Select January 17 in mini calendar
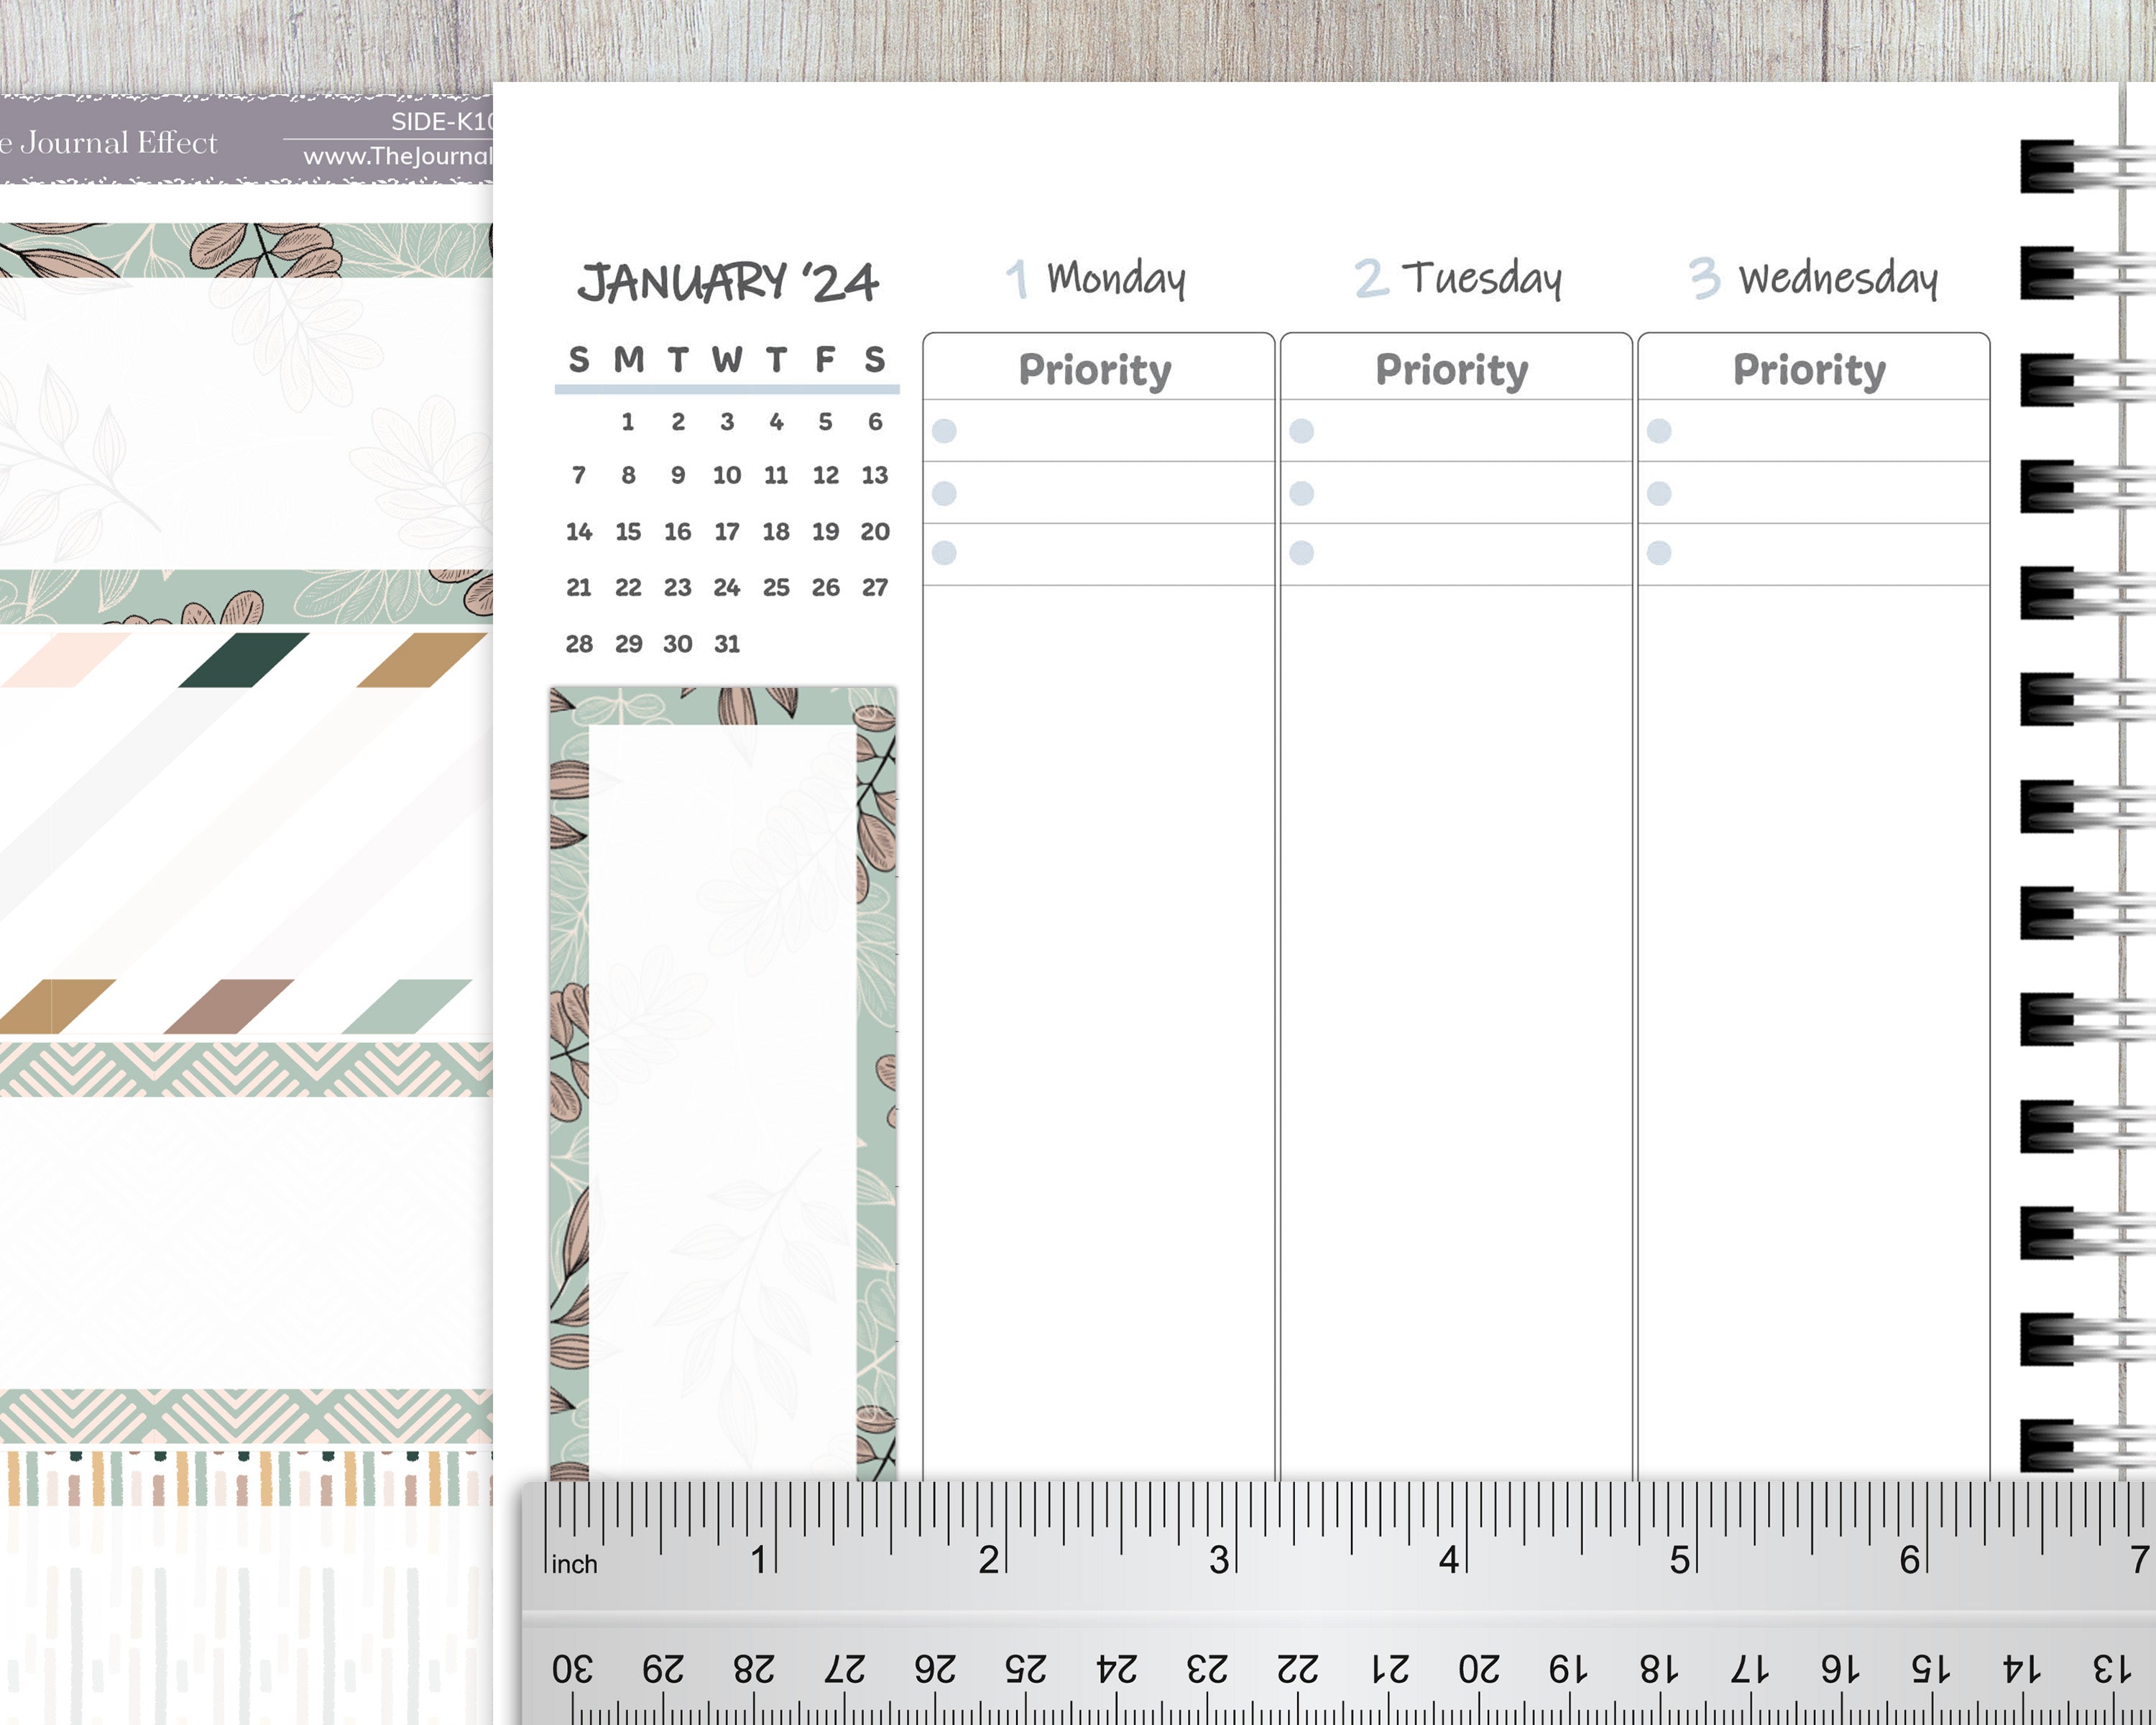Viewport: 2156px width, 1725px height. coord(727,532)
